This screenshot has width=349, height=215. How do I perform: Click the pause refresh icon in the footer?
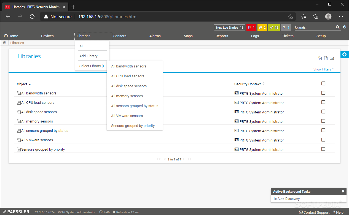click(114, 212)
